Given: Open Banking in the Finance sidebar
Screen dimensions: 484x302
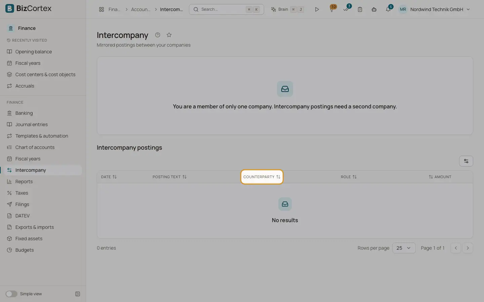Looking at the screenshot, I should 43,113.
